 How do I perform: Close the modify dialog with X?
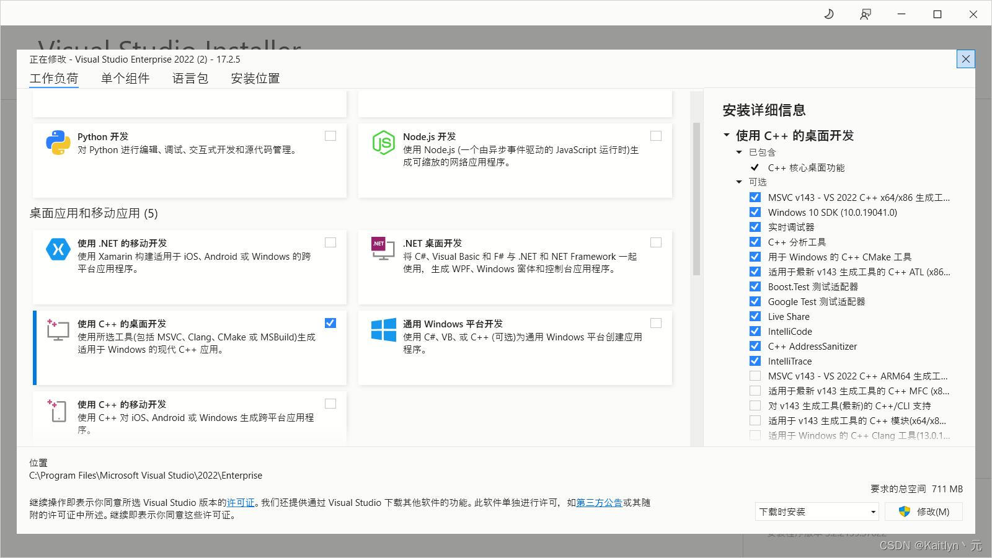965,59
